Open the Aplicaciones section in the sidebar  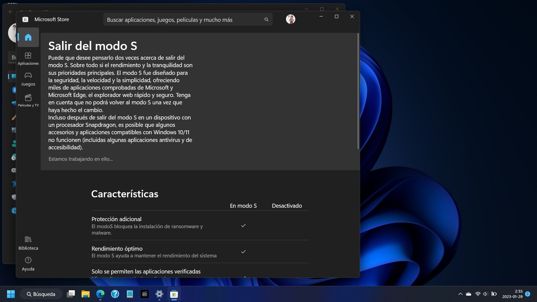click(28, 58)
